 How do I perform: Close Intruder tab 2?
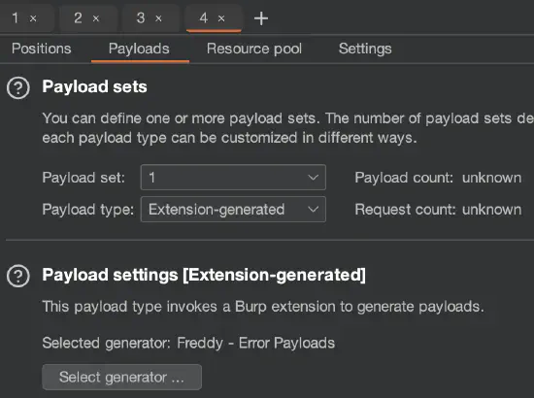pos(96,18)
